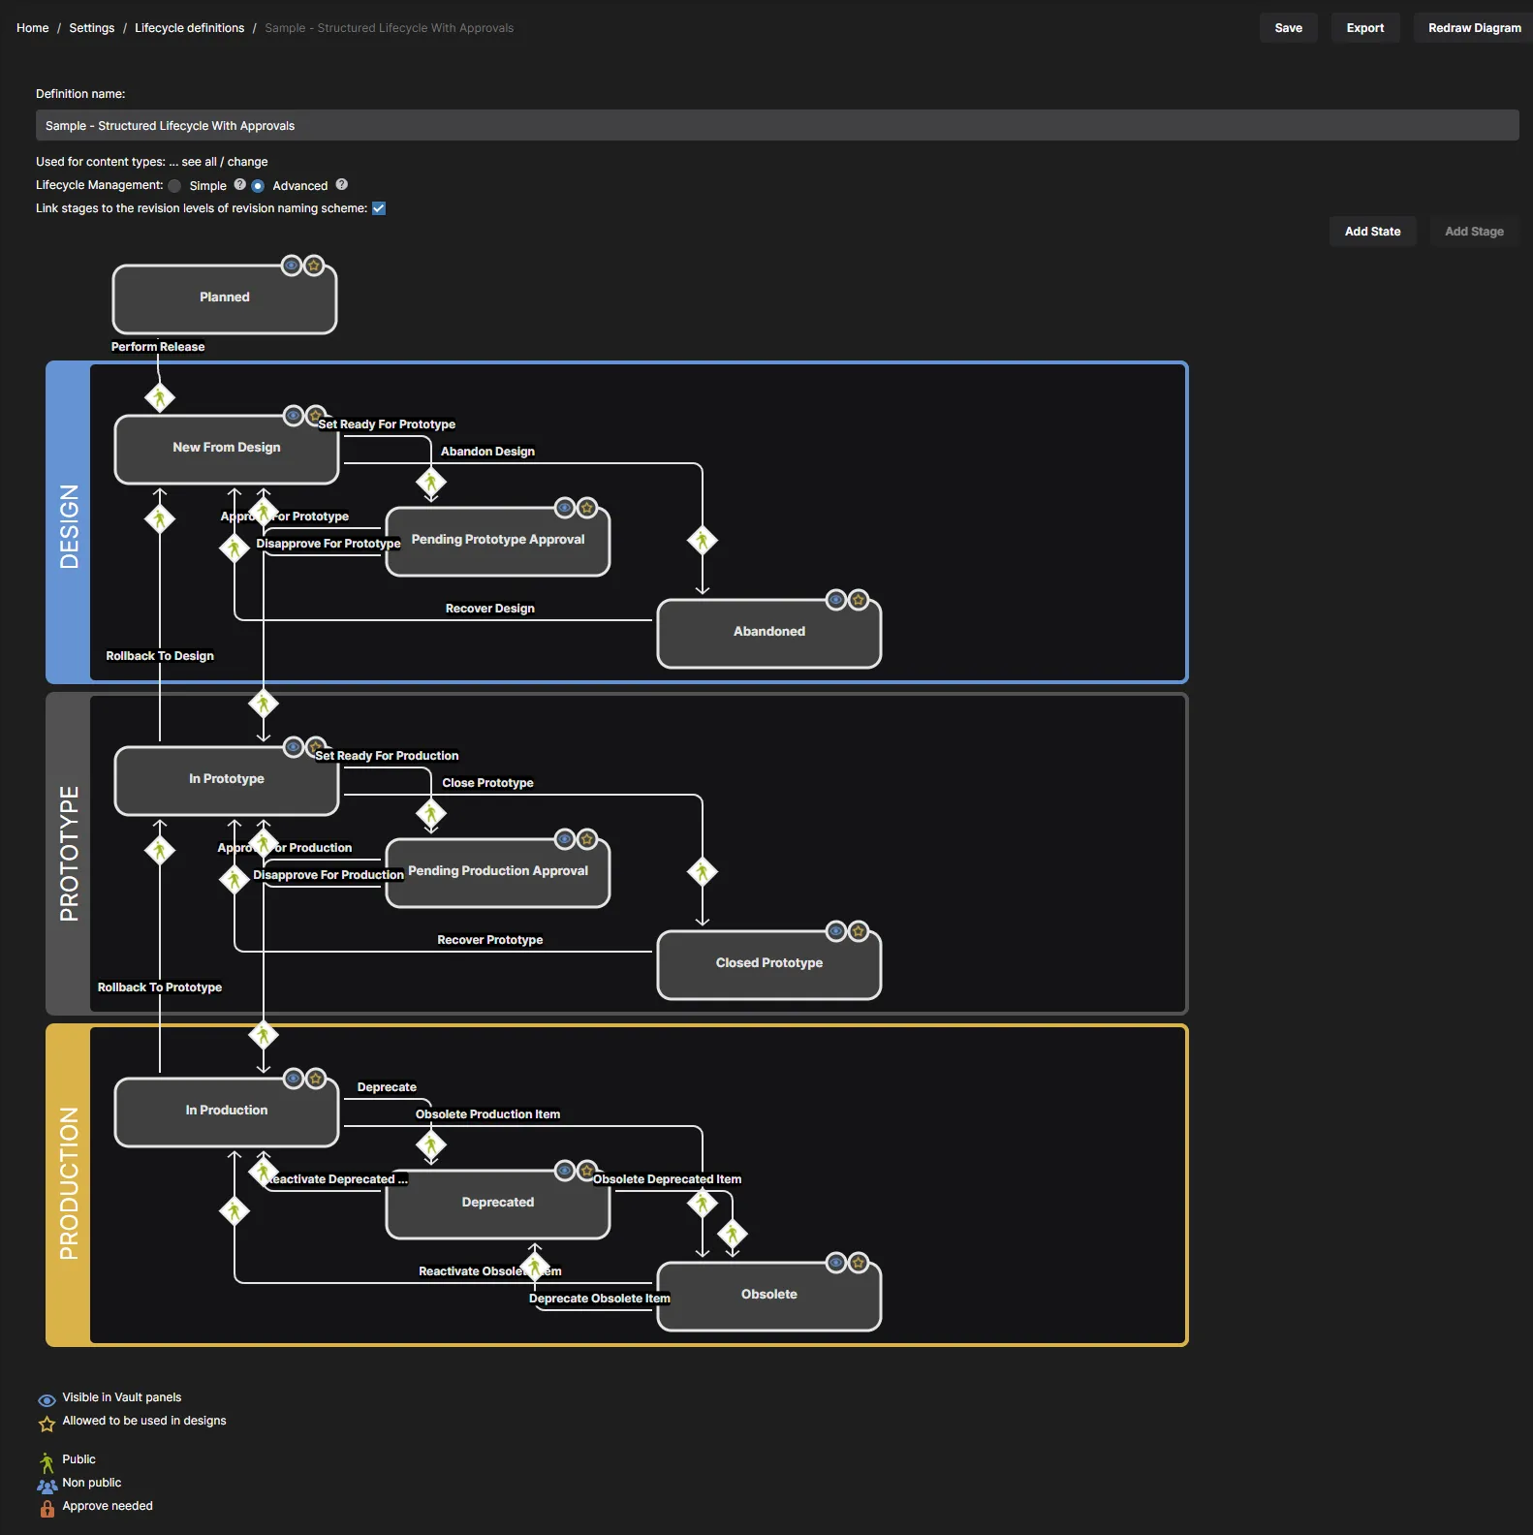Click Abandon Design transition diamond icon

pos(703,541)
